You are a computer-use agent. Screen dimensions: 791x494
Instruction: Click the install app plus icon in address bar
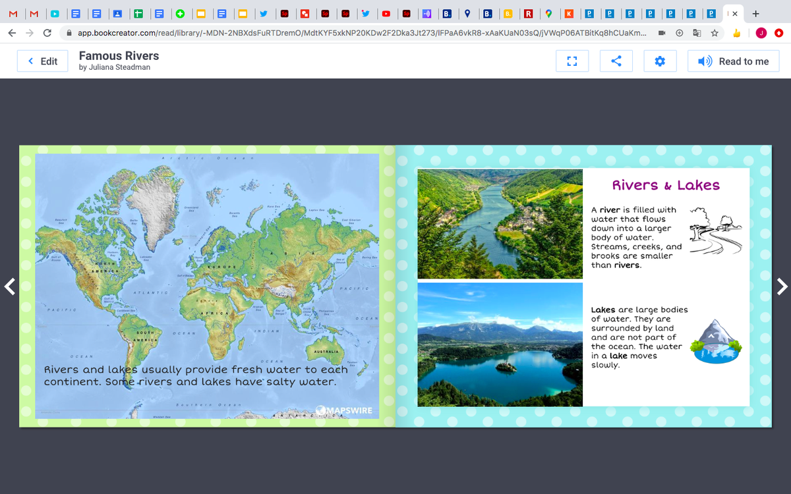(680, 33)
